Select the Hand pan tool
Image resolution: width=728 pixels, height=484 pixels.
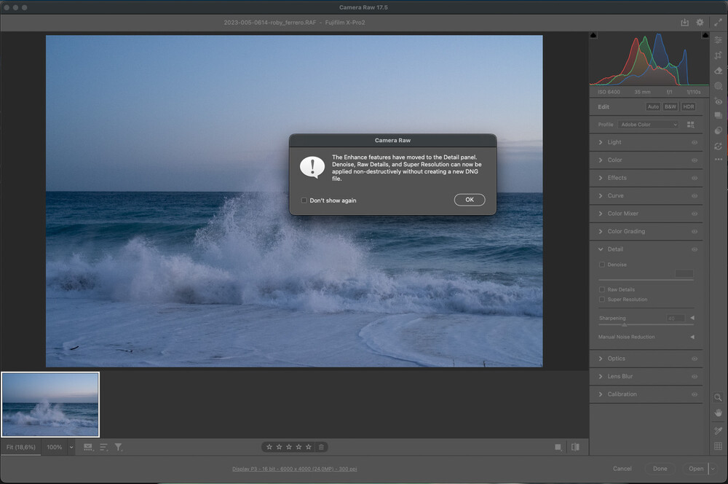pos(719,413)
